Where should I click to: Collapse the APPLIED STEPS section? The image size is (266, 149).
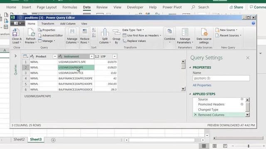coord(190,94)
